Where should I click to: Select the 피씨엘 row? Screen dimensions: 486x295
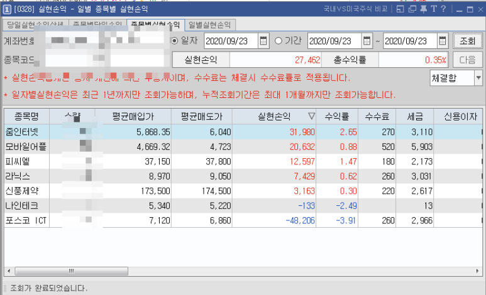tap(243, 161)
